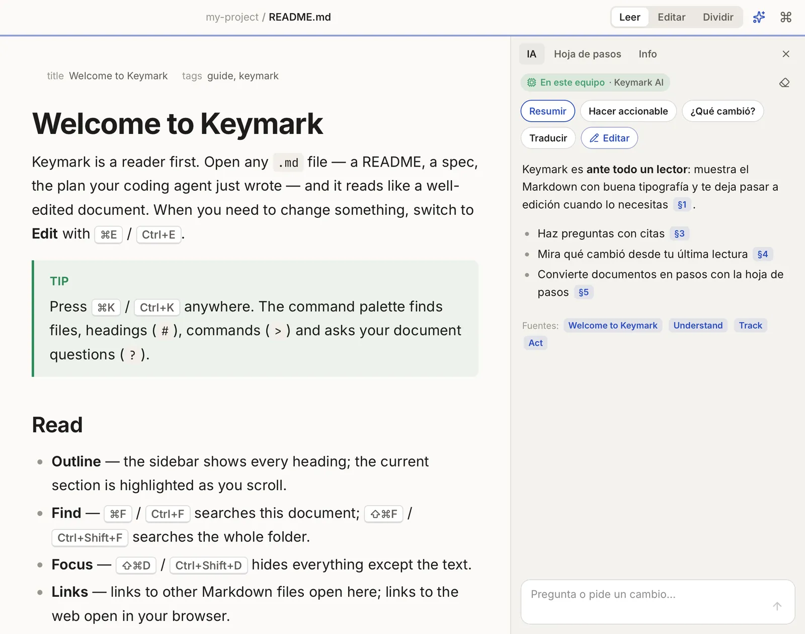The height and width of the screenshot is (634, 805).
Task: Click the Editar chip with pencil icon
Action: (609, 138)
